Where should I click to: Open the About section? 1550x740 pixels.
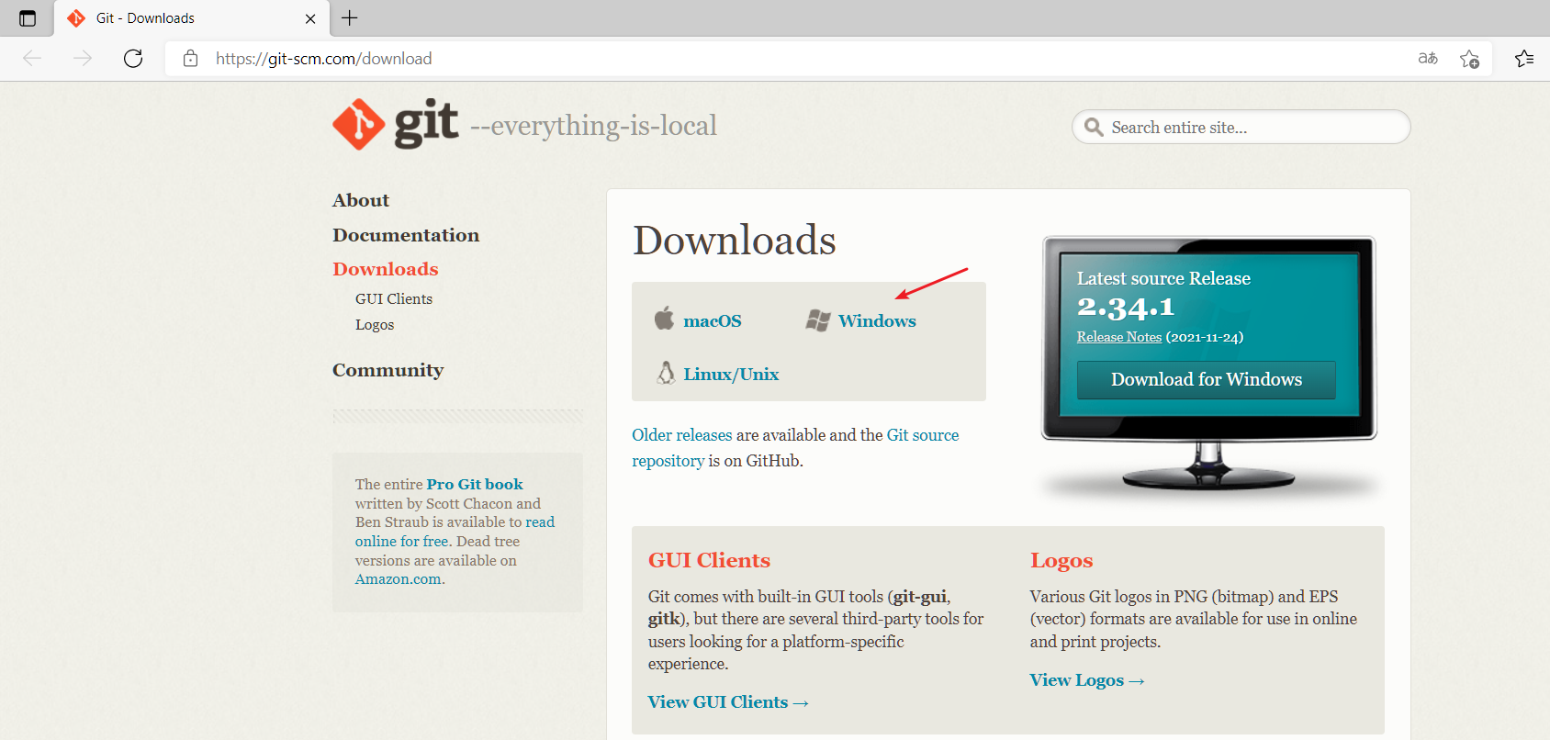click(x=361, y=200)
